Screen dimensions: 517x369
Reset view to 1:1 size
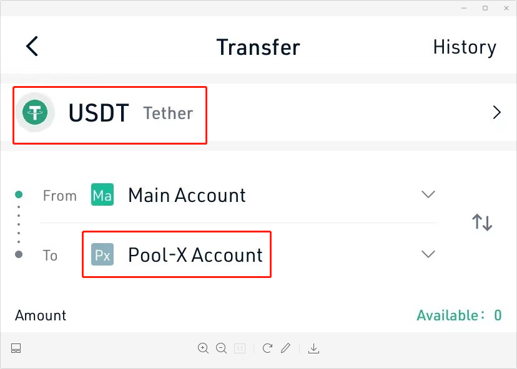pos(240,348)
